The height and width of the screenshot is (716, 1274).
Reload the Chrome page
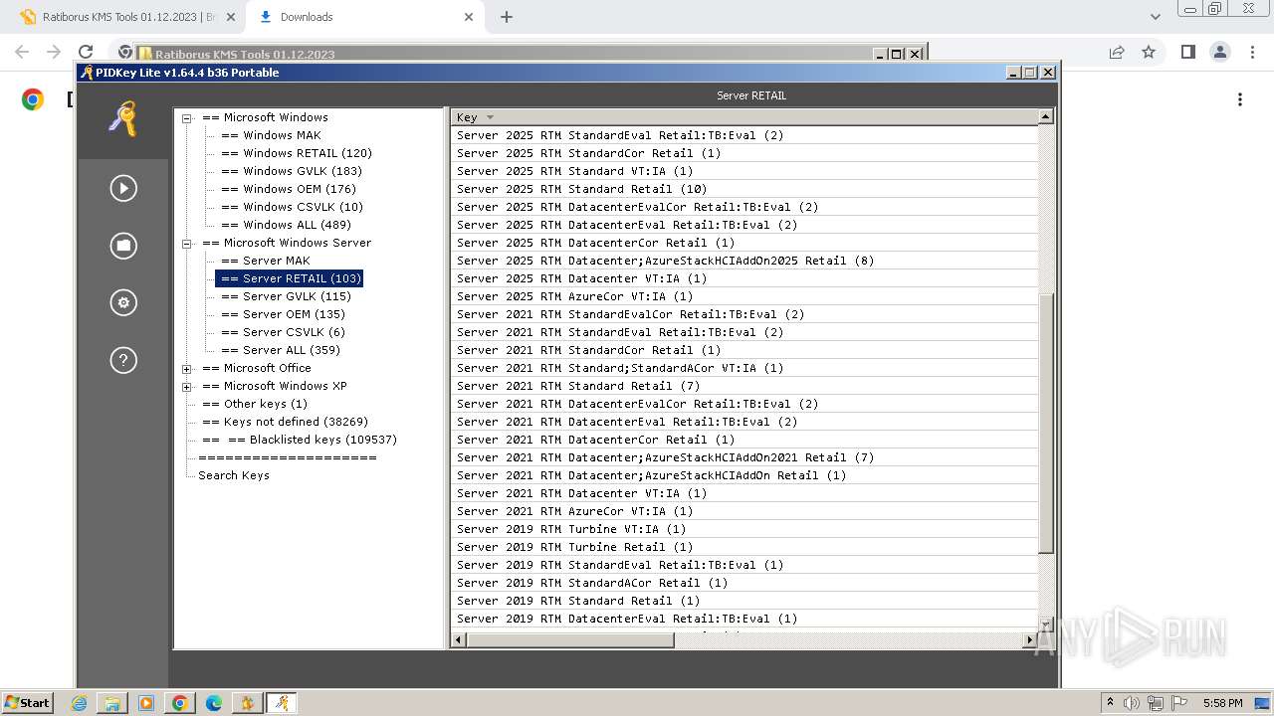point(86,52)
